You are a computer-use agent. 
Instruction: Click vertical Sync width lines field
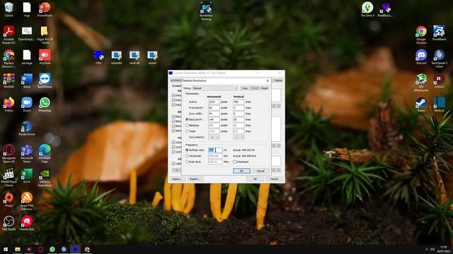(x=239, y=114)
